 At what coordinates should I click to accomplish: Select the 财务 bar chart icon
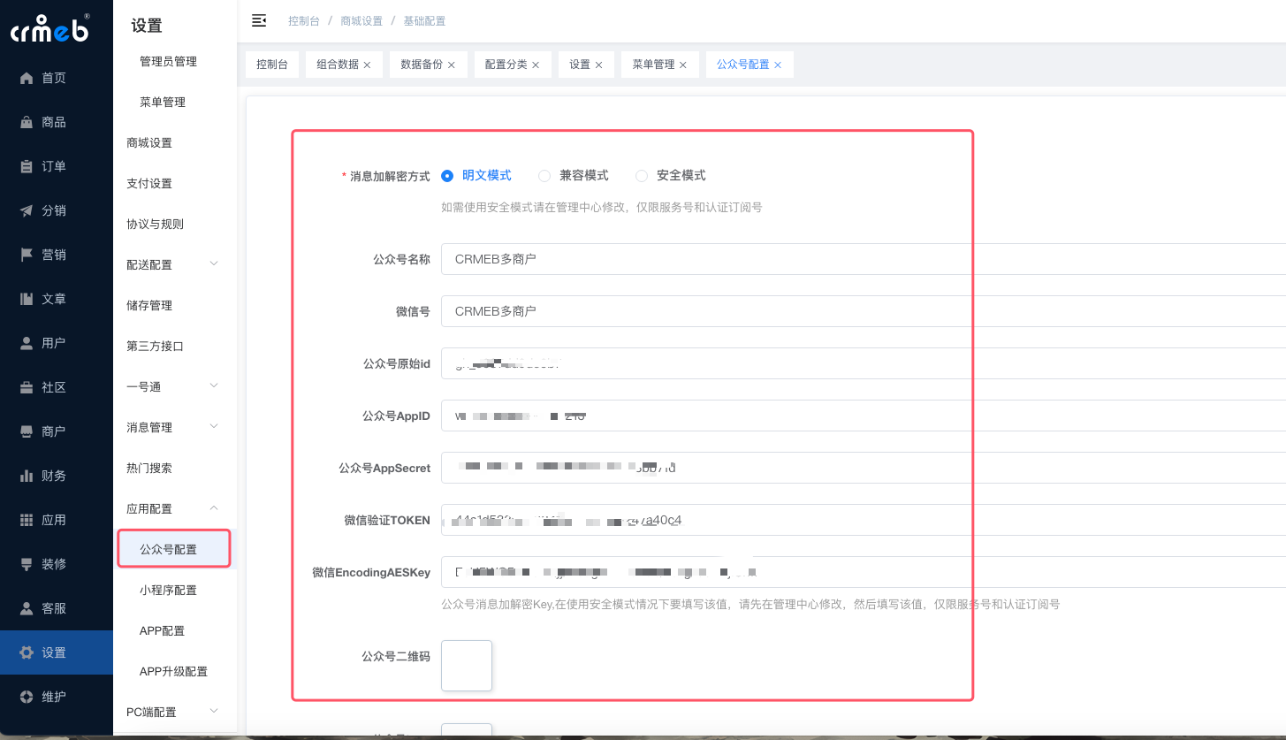click(x=27, y=476)
